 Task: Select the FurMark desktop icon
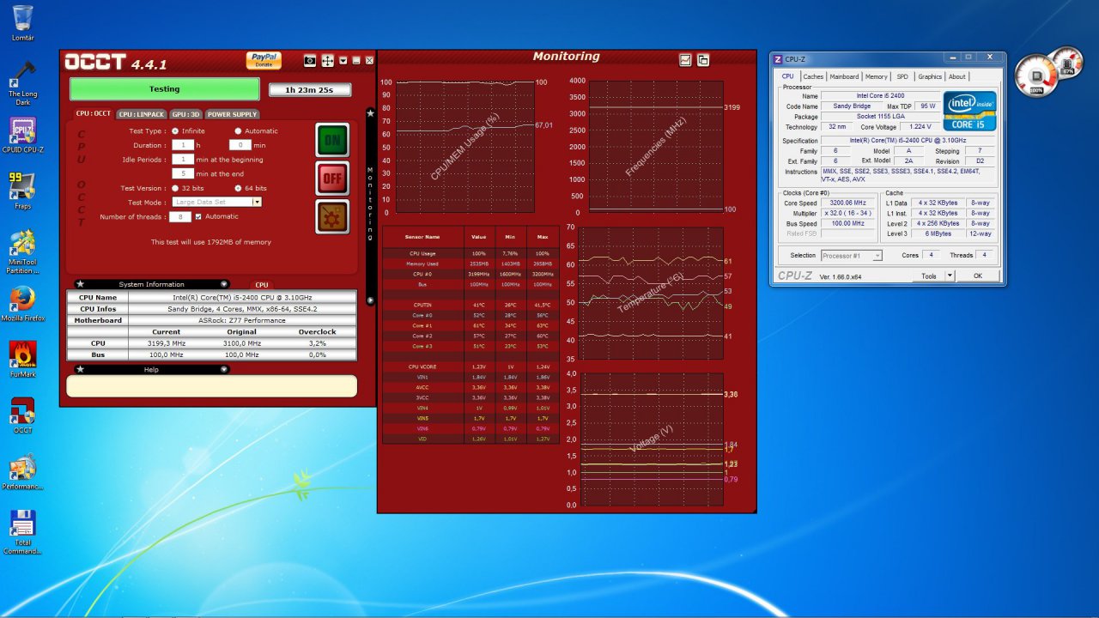click(22, 360)
